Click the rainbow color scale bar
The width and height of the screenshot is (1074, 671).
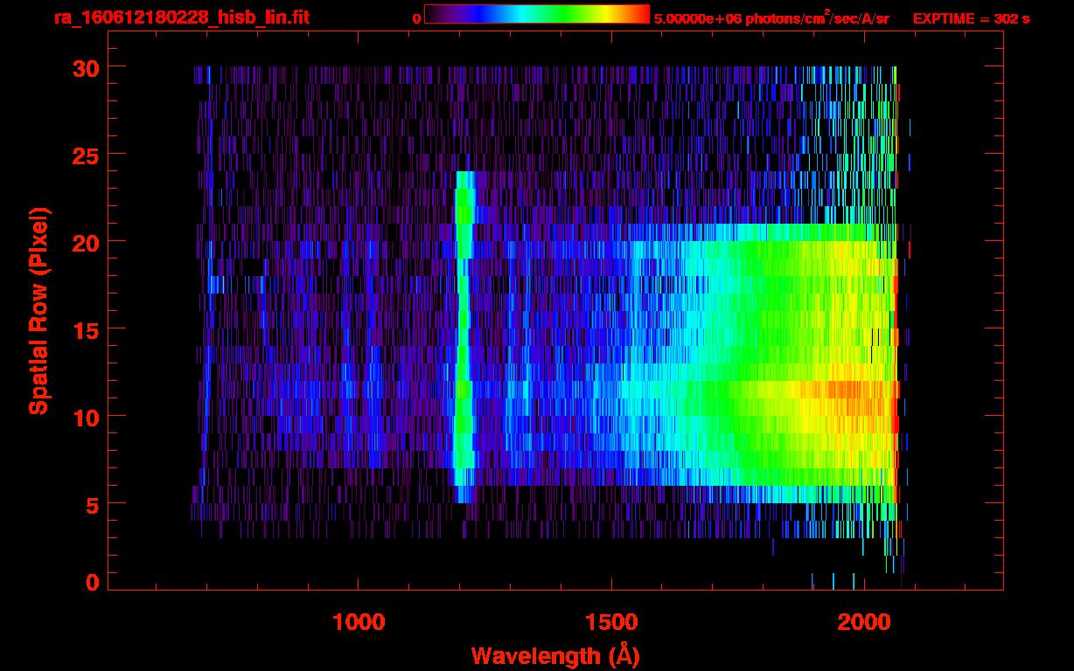coord(536,14)
